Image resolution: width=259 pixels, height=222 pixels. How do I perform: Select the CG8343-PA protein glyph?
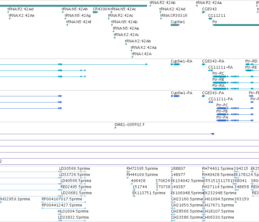point(204,96)
